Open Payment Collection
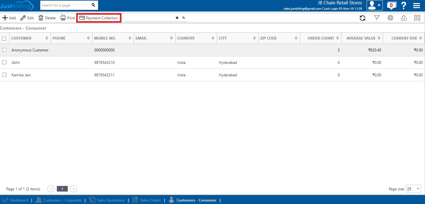This screenshot has height=204, width=425. (99, 18)
